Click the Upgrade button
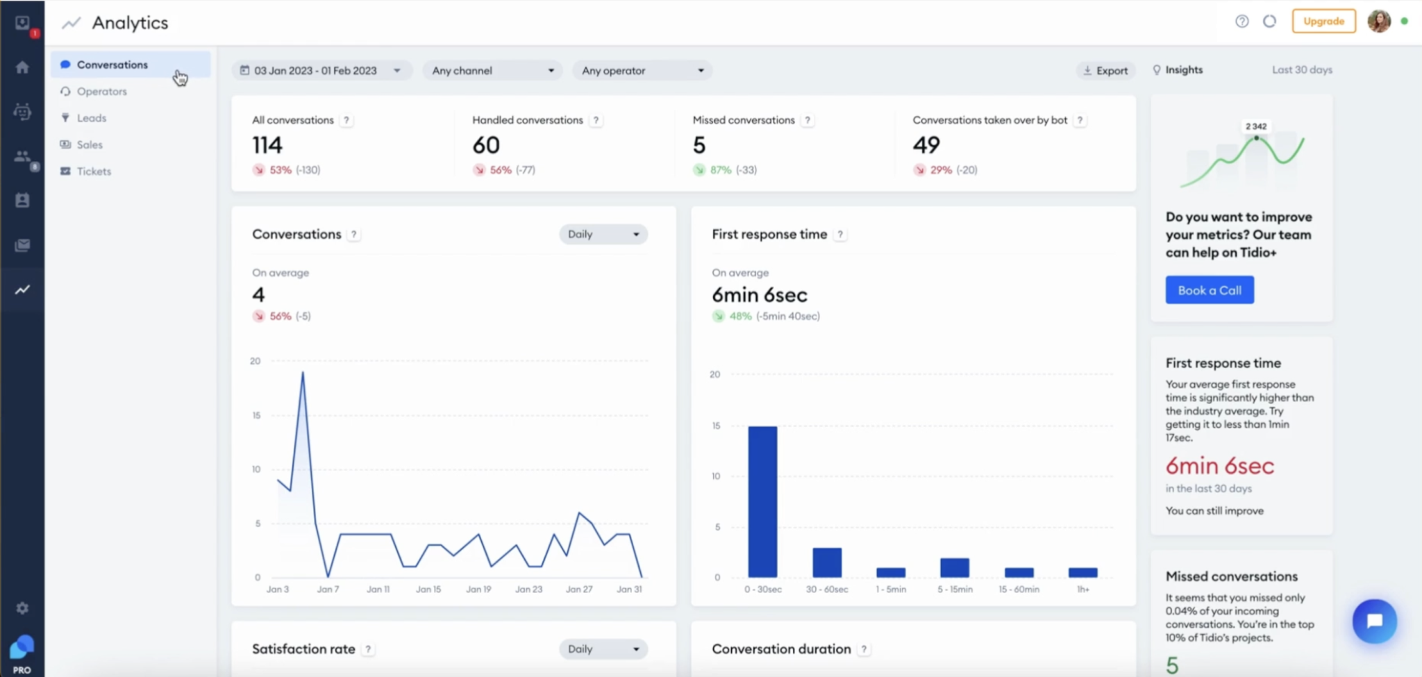The height and width of the screenshot is (677, 1422). coord(1322,21)
